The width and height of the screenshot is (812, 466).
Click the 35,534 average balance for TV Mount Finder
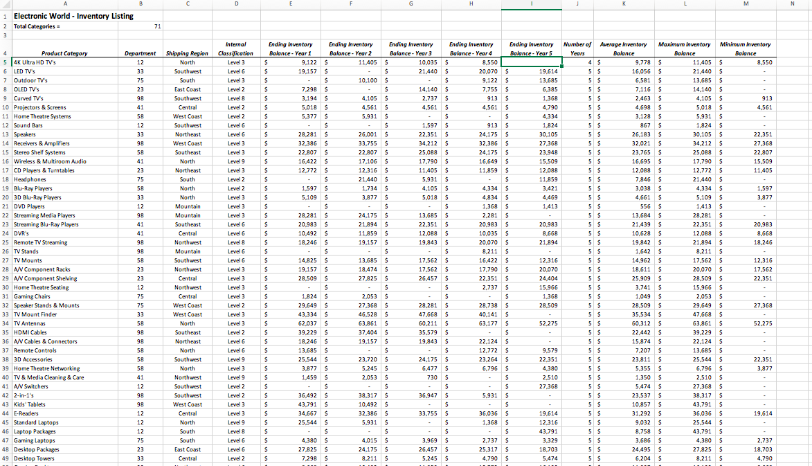click(x=624, y=314)
